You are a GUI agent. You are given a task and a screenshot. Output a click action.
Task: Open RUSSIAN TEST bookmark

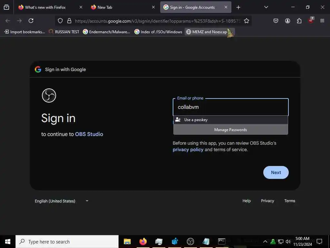pyautogui.click(x=64, y=32)
